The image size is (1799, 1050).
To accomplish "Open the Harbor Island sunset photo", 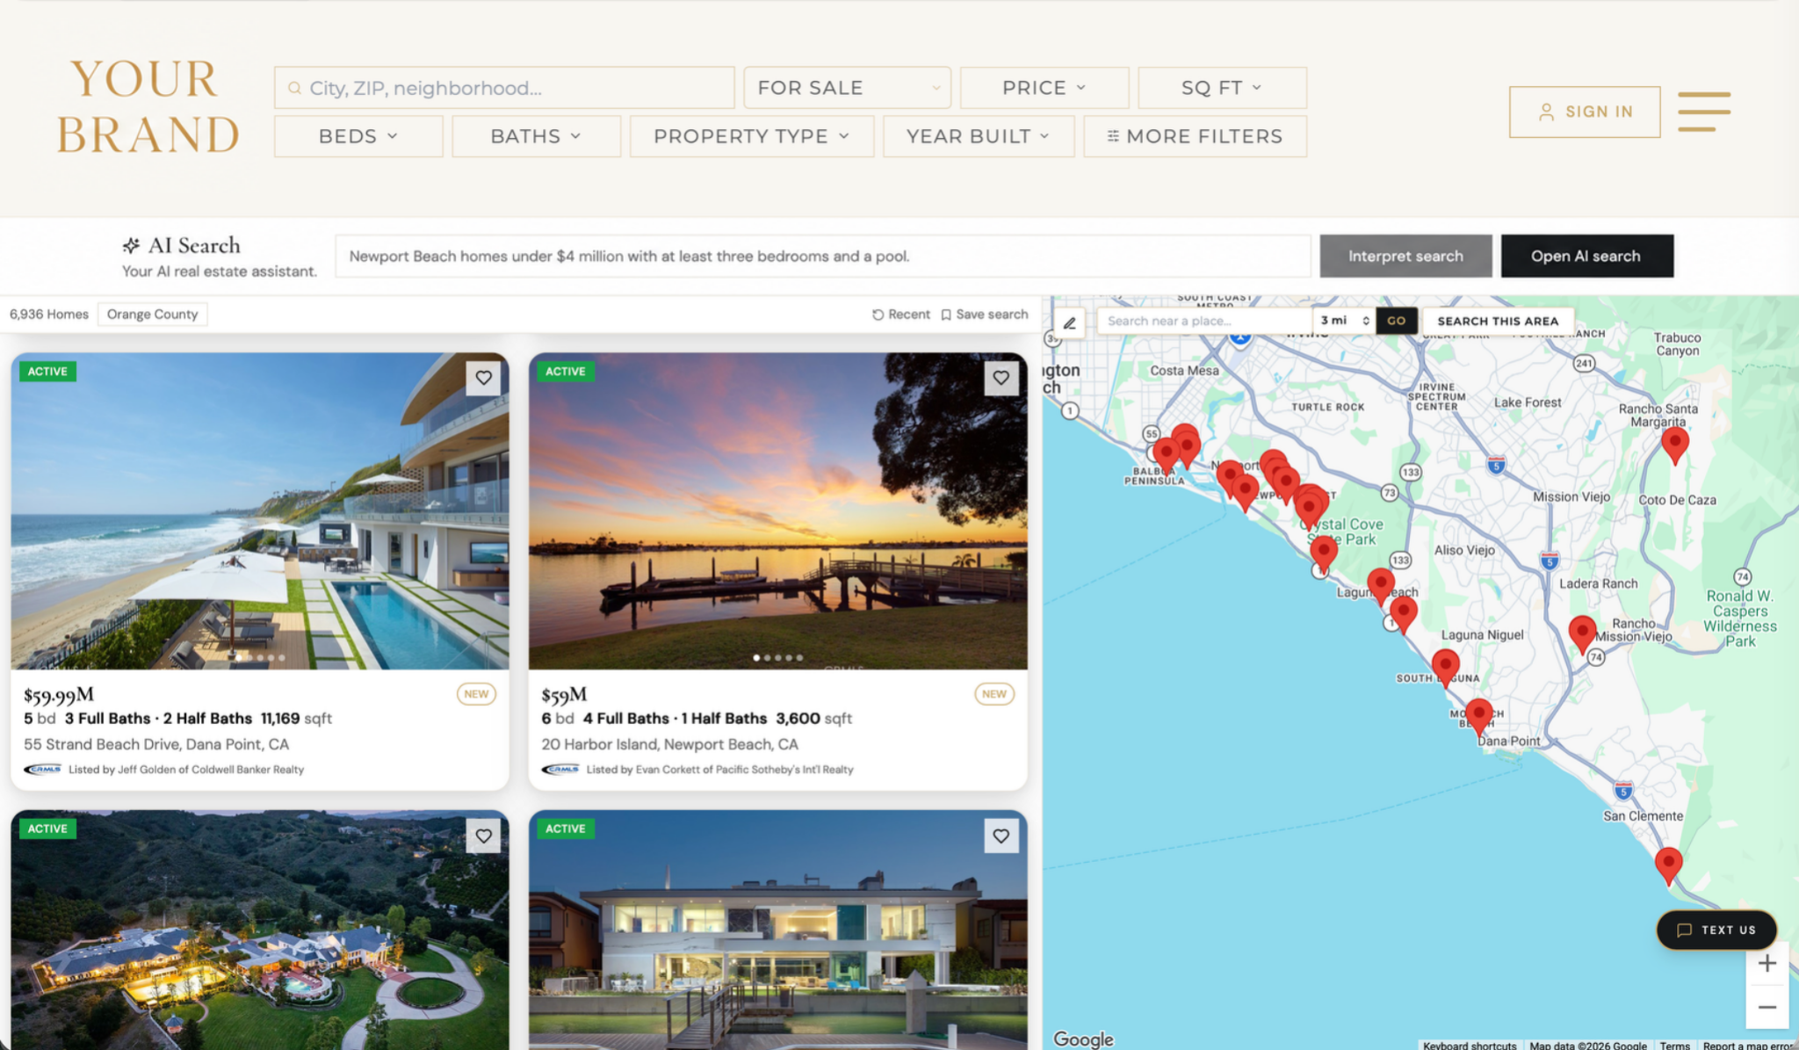I will click(x=777, y=511).
